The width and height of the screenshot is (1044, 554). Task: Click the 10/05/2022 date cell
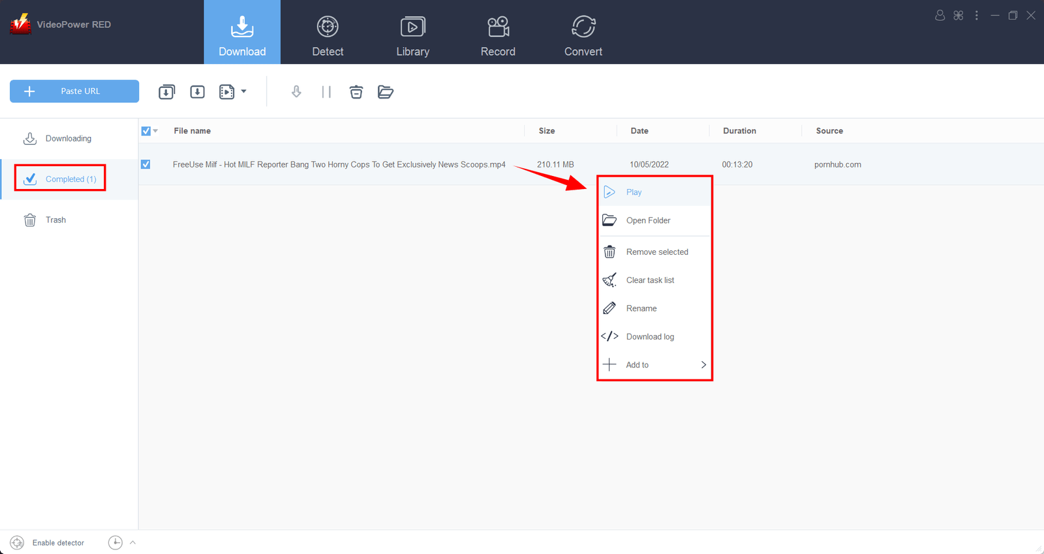click(649, 165)
